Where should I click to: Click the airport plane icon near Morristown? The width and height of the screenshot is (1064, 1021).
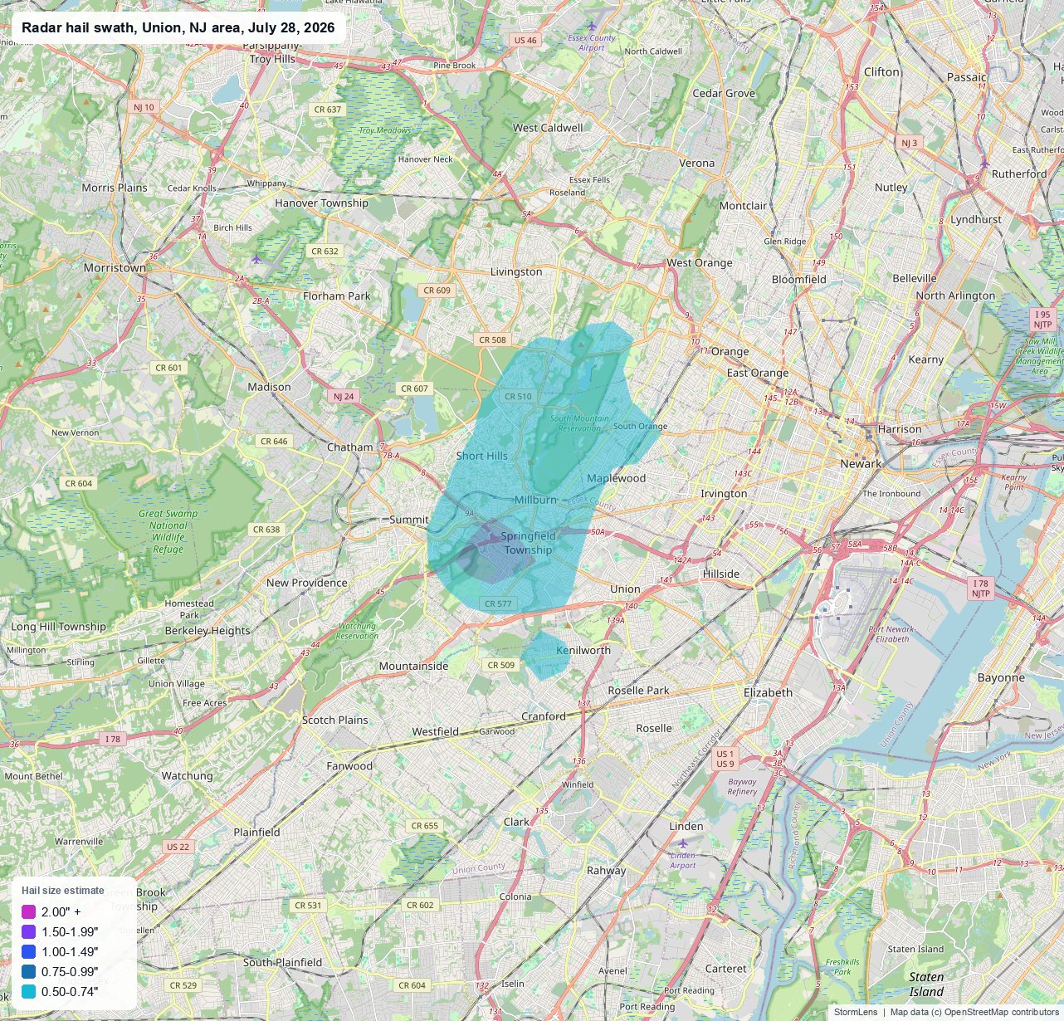(x=256, y=259)
